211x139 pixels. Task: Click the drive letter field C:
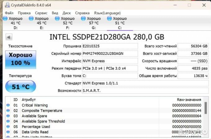pos(110,76)
